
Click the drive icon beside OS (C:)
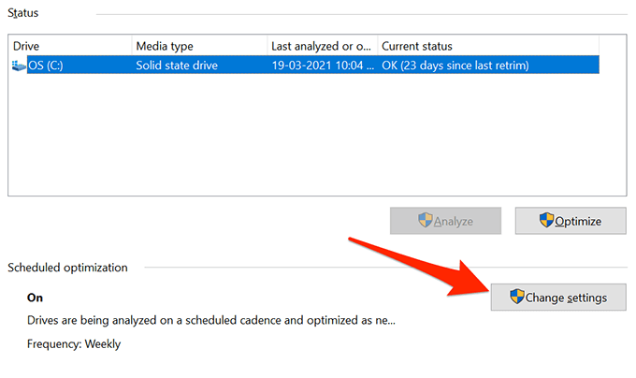[x=19, y=65]
